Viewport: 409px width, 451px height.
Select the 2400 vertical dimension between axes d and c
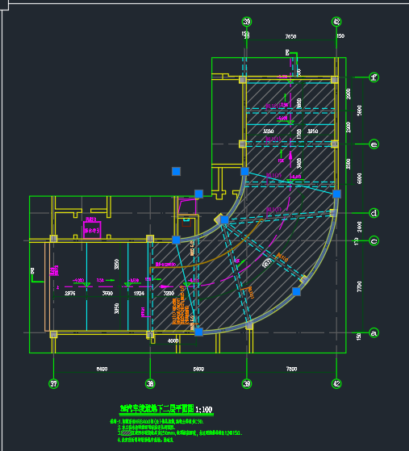(359, 227)
